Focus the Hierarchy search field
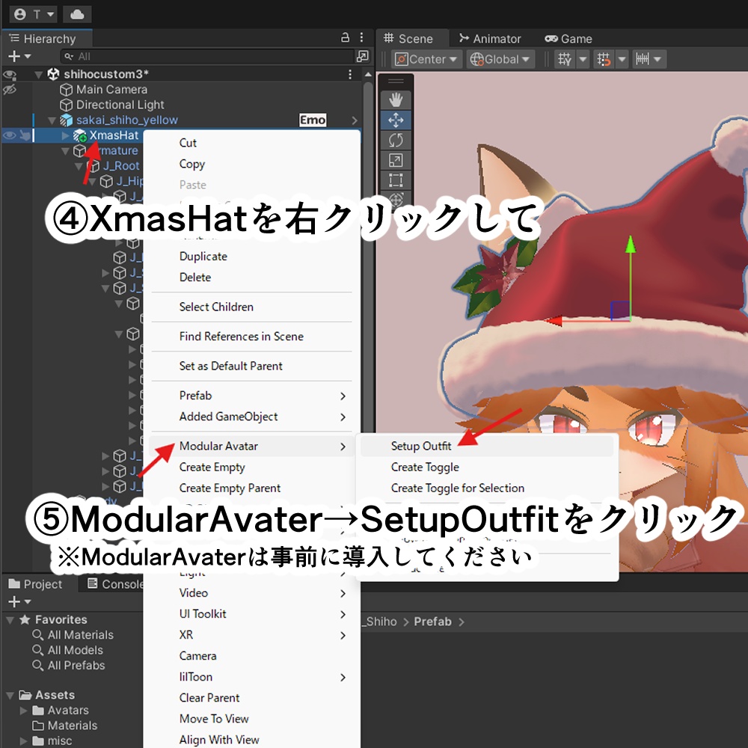 pyautogui.click(x=207, y=56)
